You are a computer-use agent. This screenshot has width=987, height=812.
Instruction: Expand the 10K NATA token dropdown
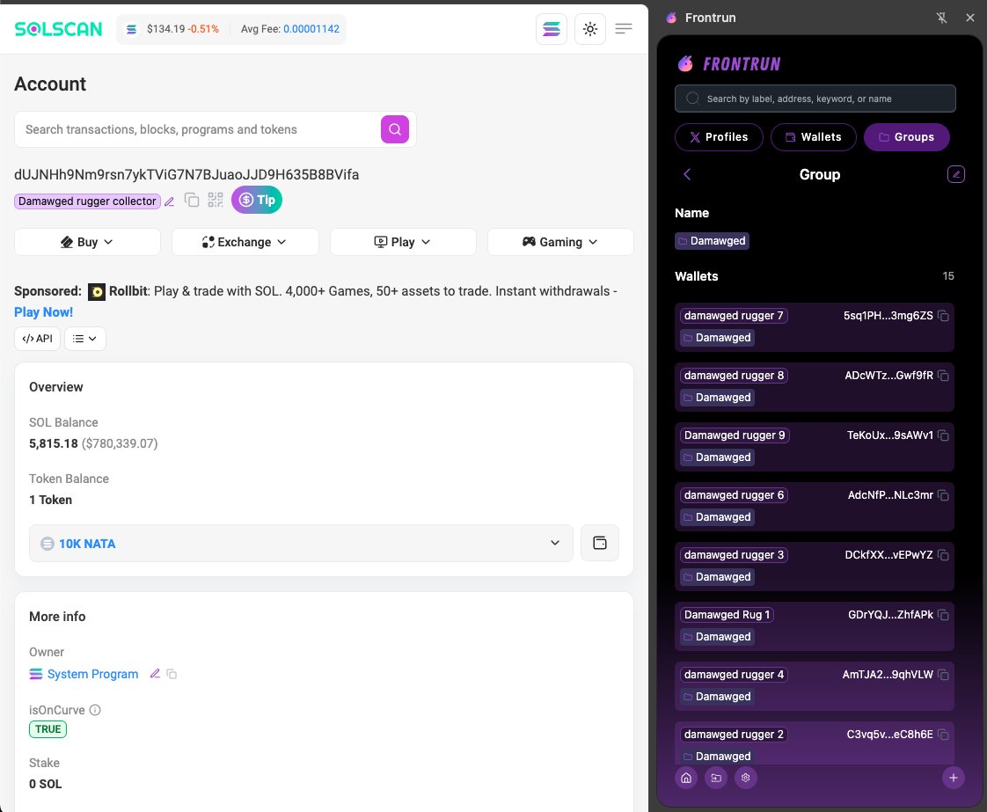click(x=301, y=543)
